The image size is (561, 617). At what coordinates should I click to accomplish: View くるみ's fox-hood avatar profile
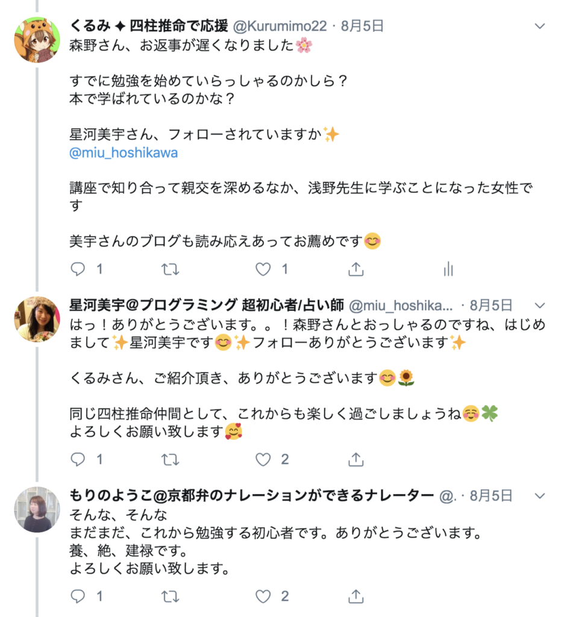(37, 40)
